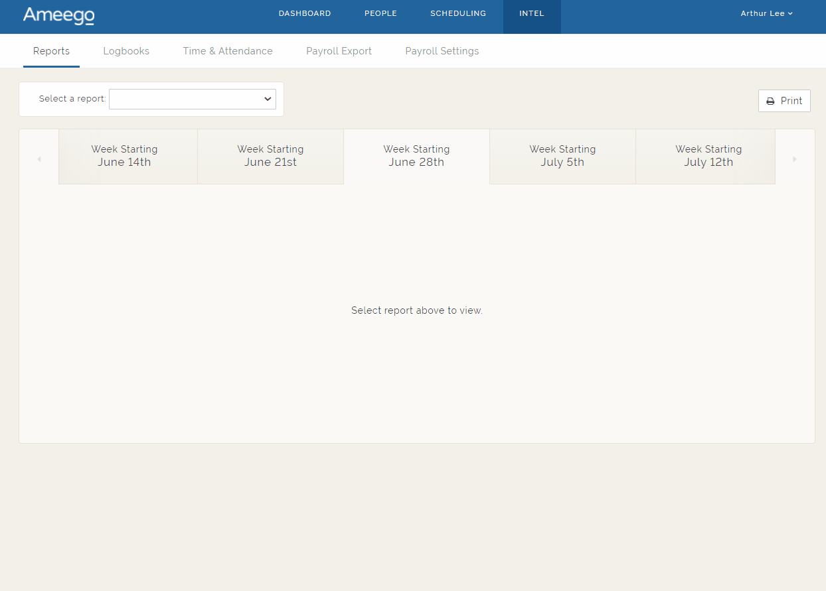Click the printer icon on Print button
The height and width of the screenshot is (591, 826).
click(770, 101)
